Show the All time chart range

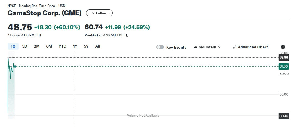[98, 46]
